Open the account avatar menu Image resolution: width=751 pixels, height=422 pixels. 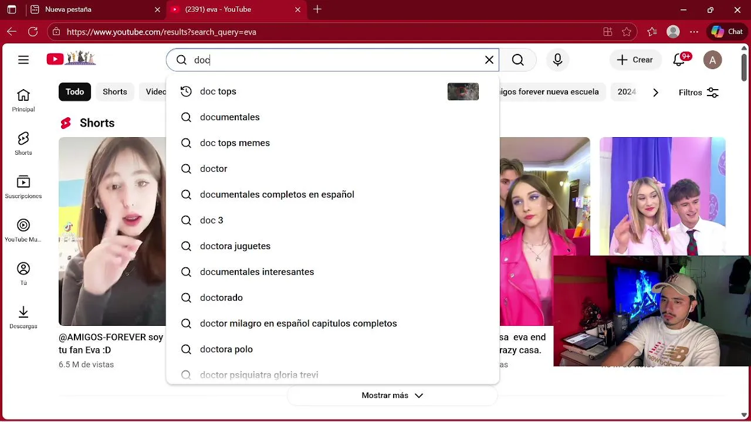pyautogui.click(x=712, y=60)
